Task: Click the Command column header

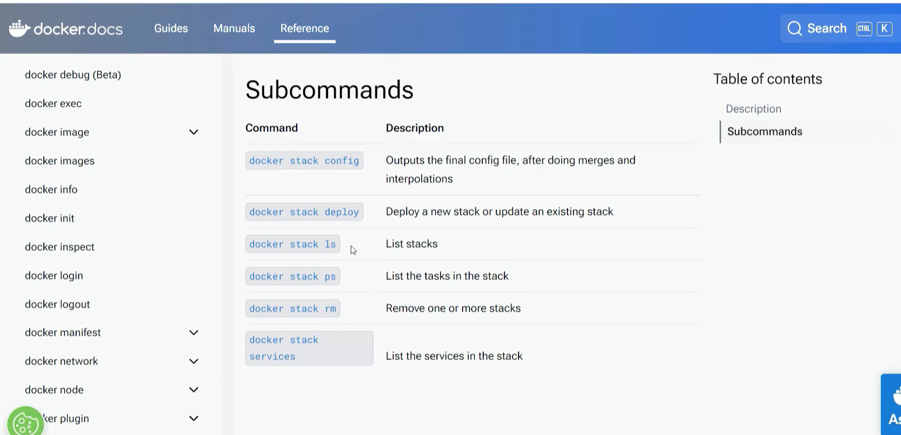Action: pyautogui.click(x=272, y=128)
